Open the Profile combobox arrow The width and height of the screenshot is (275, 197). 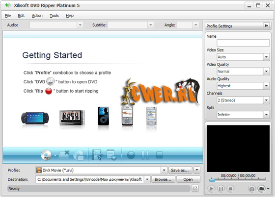[164, 170]
